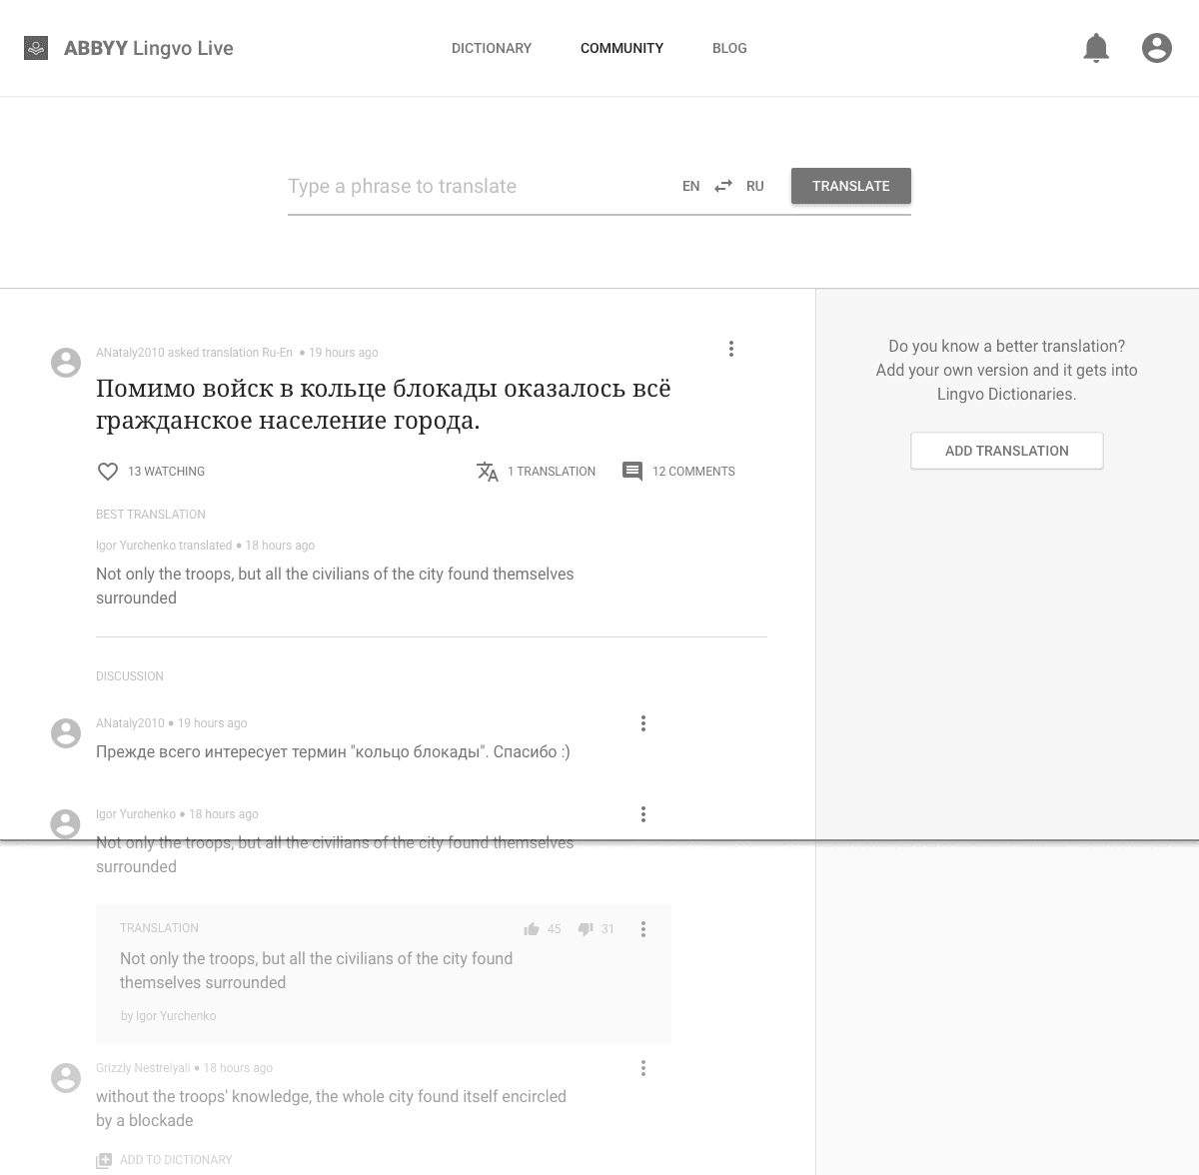
Task: Click the translation icon beside 1 Translation
Action: click(x=487, y=472)
